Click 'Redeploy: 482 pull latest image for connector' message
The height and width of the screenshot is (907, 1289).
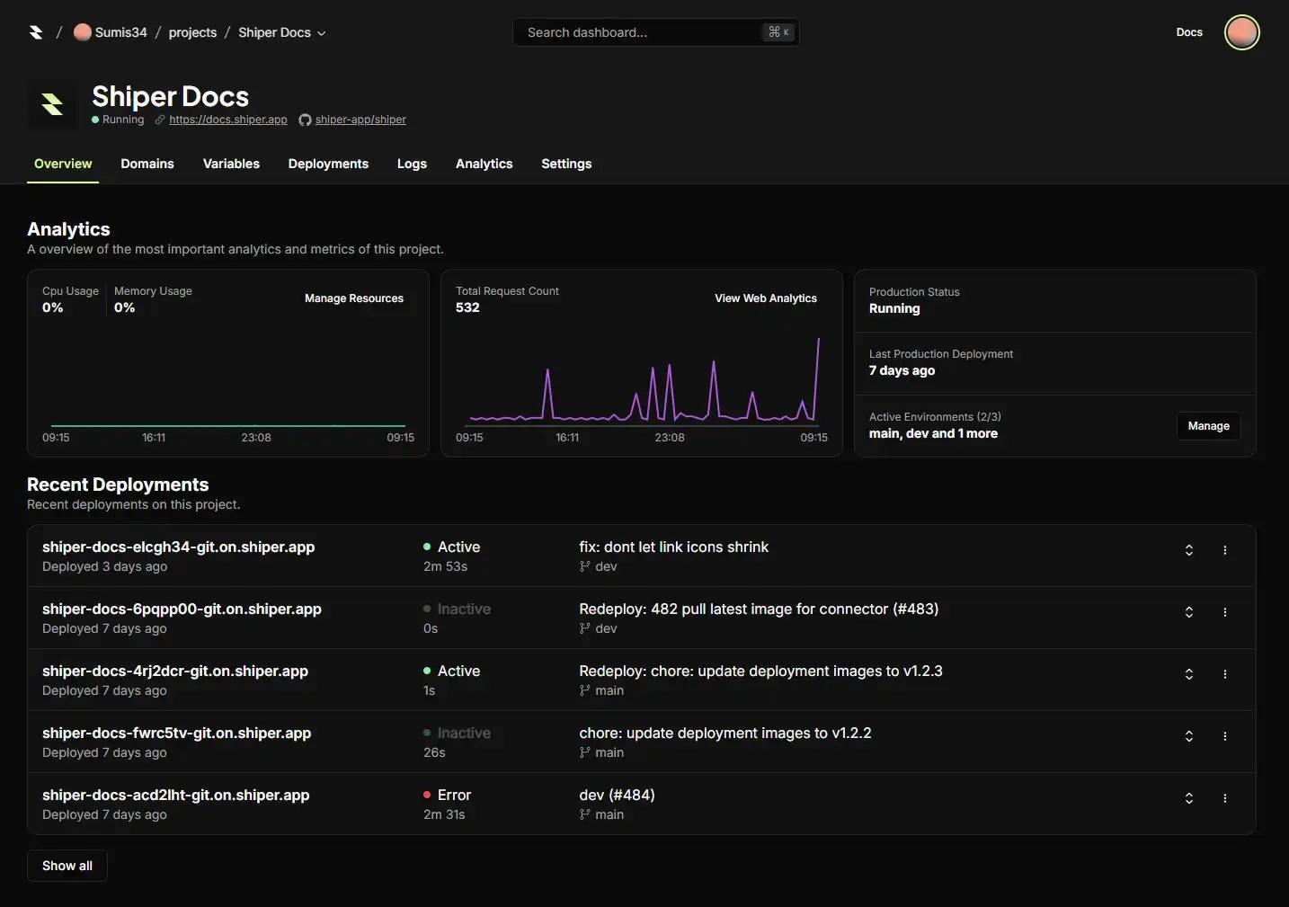(x=759, y=609)
